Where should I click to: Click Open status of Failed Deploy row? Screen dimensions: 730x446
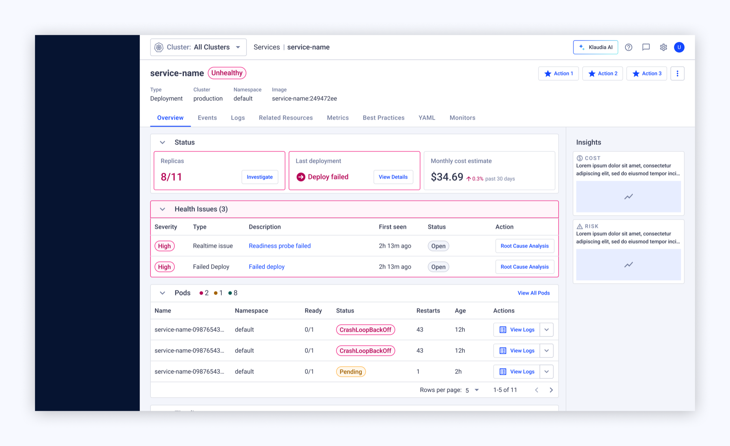pos(438,267)
